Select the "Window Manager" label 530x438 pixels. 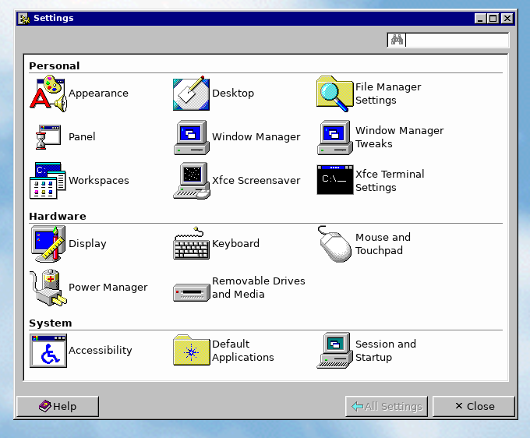pos(256,137)
